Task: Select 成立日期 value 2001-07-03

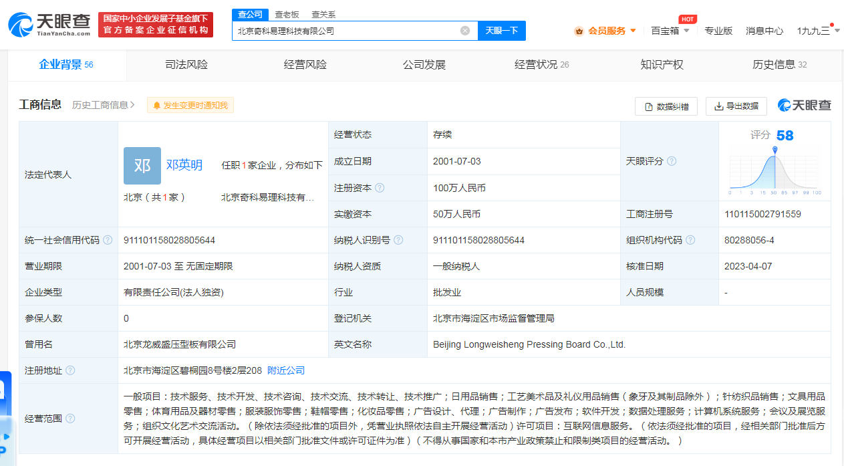Action: (457, 161)
